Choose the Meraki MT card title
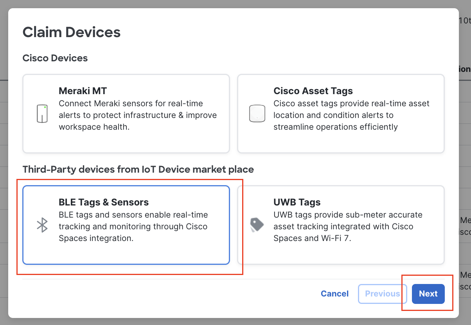 click(83, 91)
